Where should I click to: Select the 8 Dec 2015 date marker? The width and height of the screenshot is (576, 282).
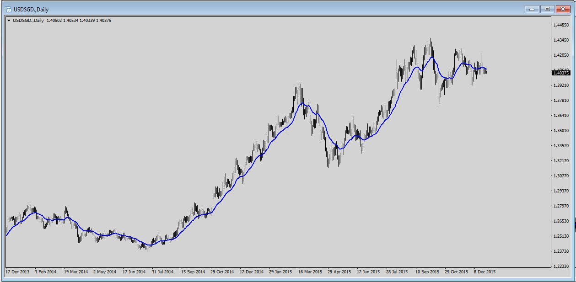(484, 271)
